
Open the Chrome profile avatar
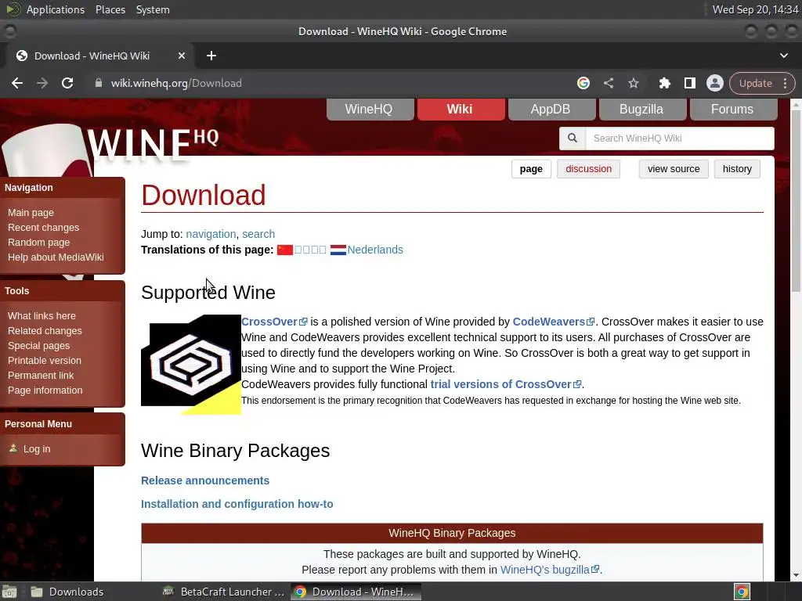tap(714, 83)
